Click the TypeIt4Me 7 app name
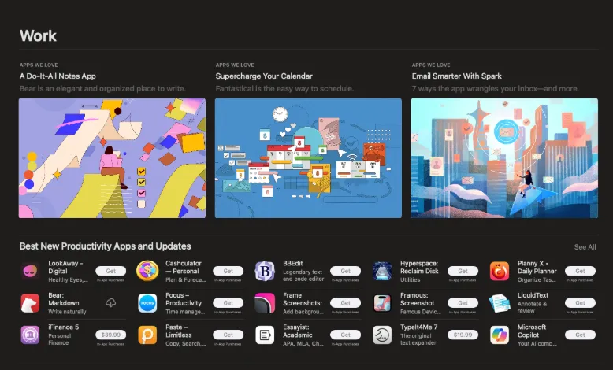Image resolution: width=613 pixels, height=370 pixels. coord(418,327)
